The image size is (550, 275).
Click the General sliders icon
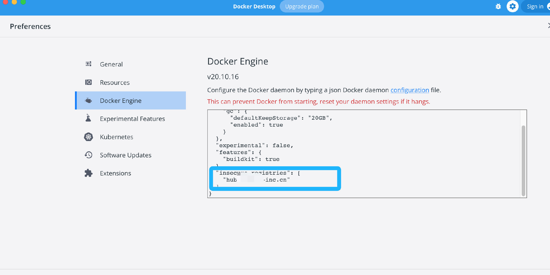click(88, 64)
